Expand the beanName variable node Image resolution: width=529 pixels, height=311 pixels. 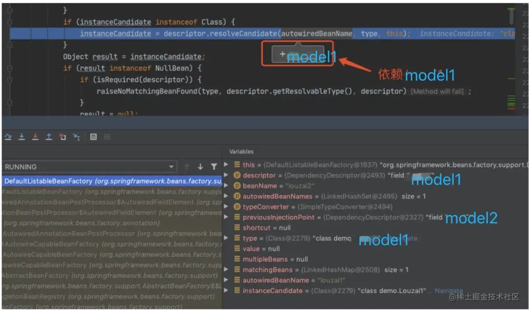226,186
